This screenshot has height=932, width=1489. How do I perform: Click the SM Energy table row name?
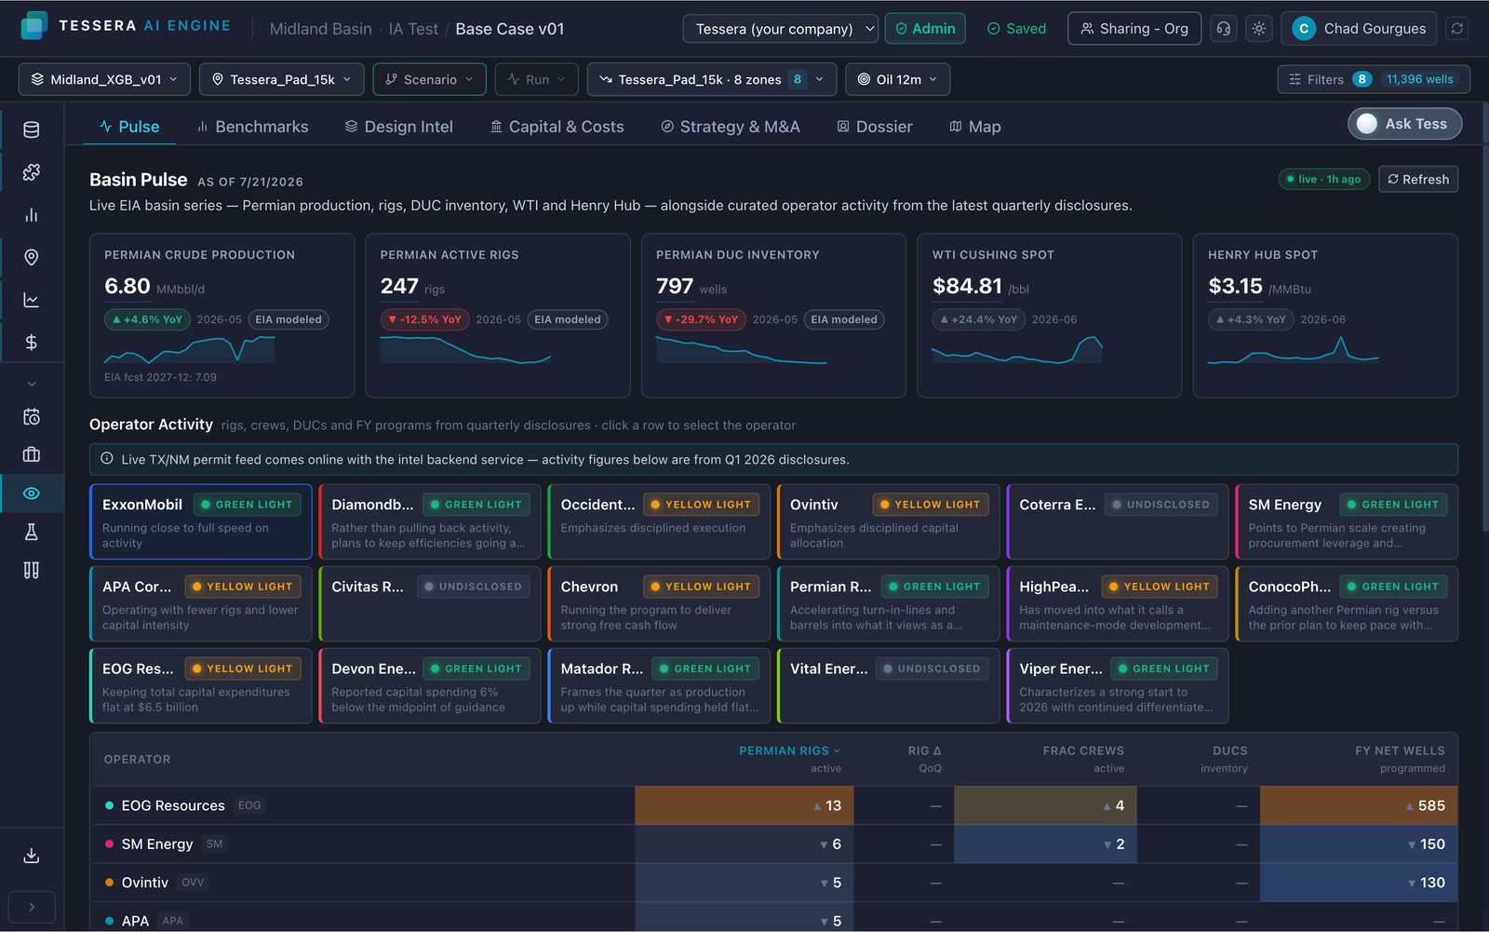click(156, 844)
